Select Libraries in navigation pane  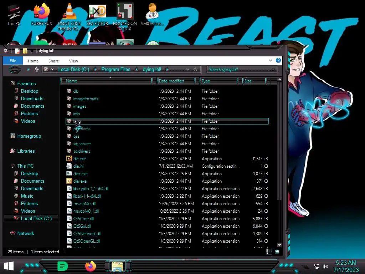[26, 151]
